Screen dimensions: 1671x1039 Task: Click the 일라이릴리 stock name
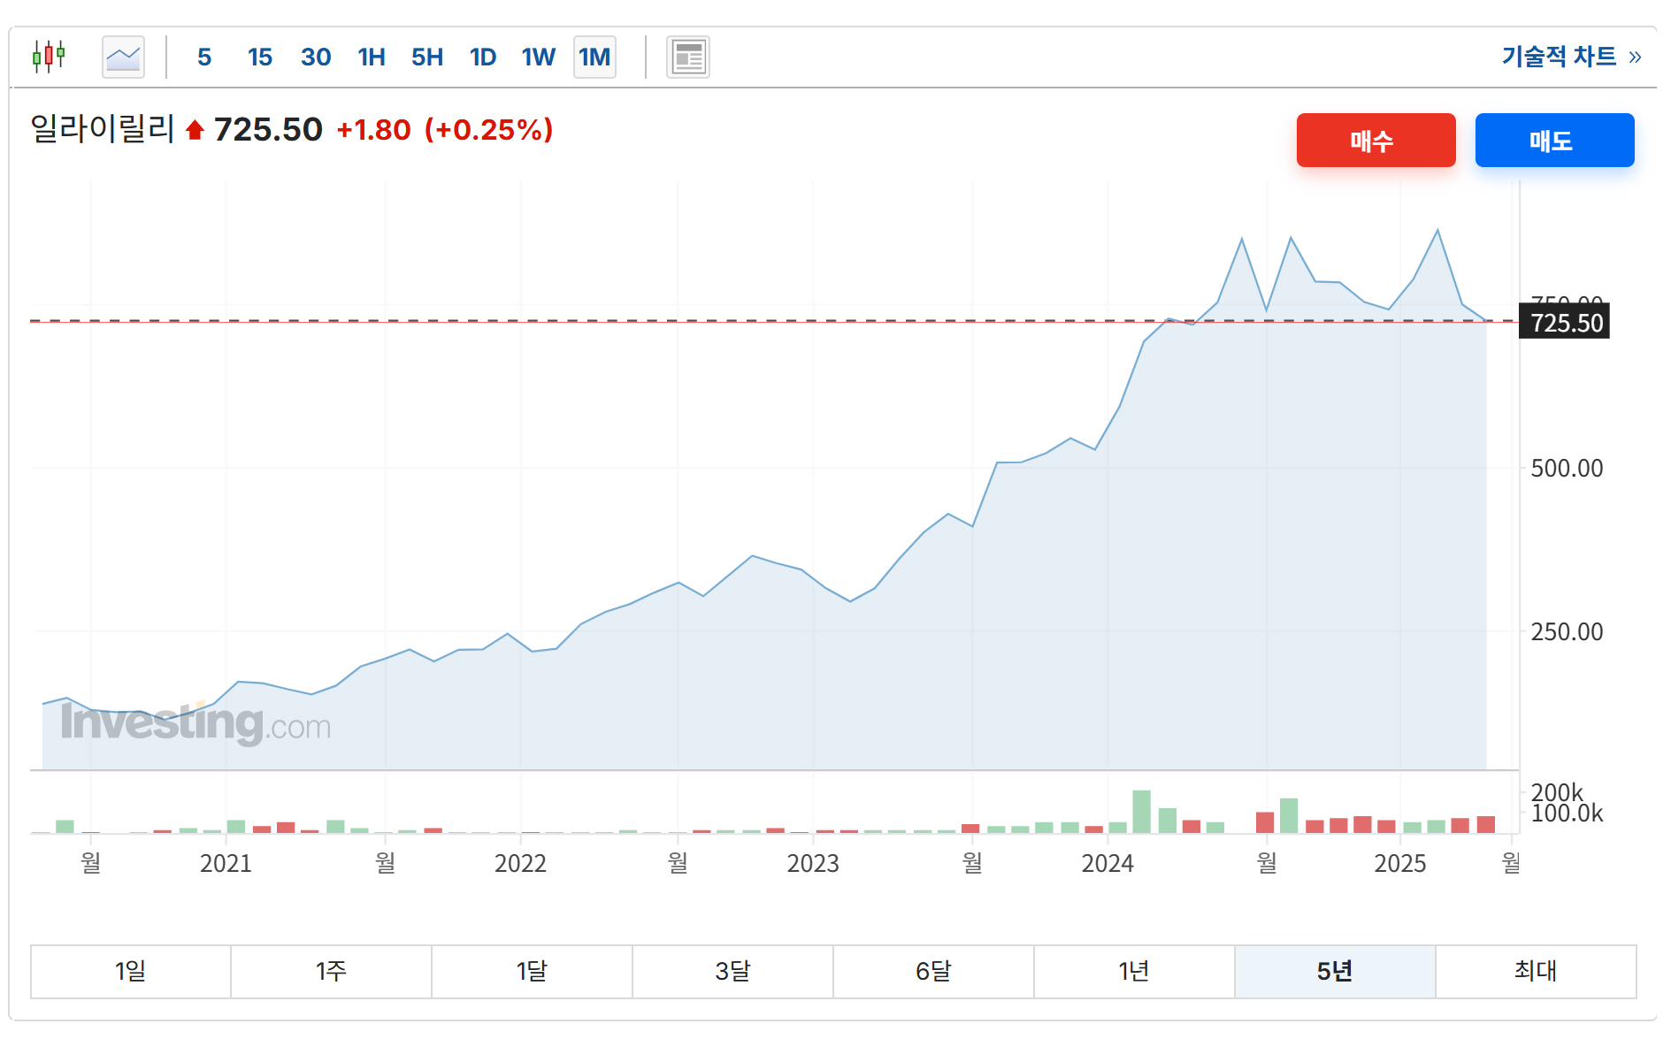[x=103, y=129]
